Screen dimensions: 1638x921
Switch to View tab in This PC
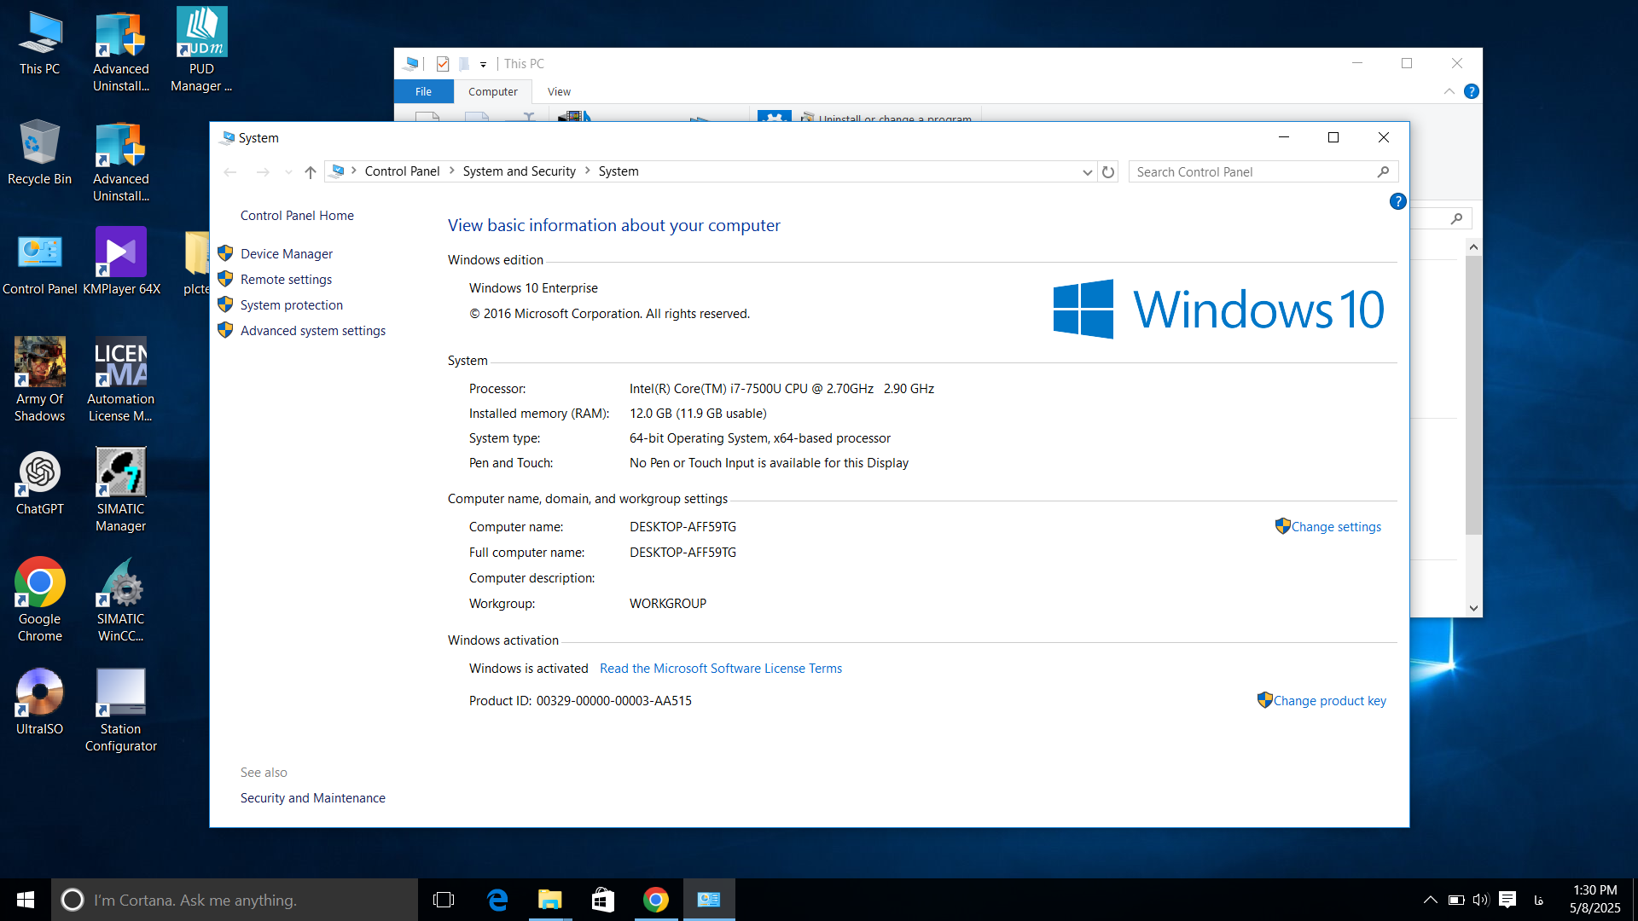pos(559,91)
